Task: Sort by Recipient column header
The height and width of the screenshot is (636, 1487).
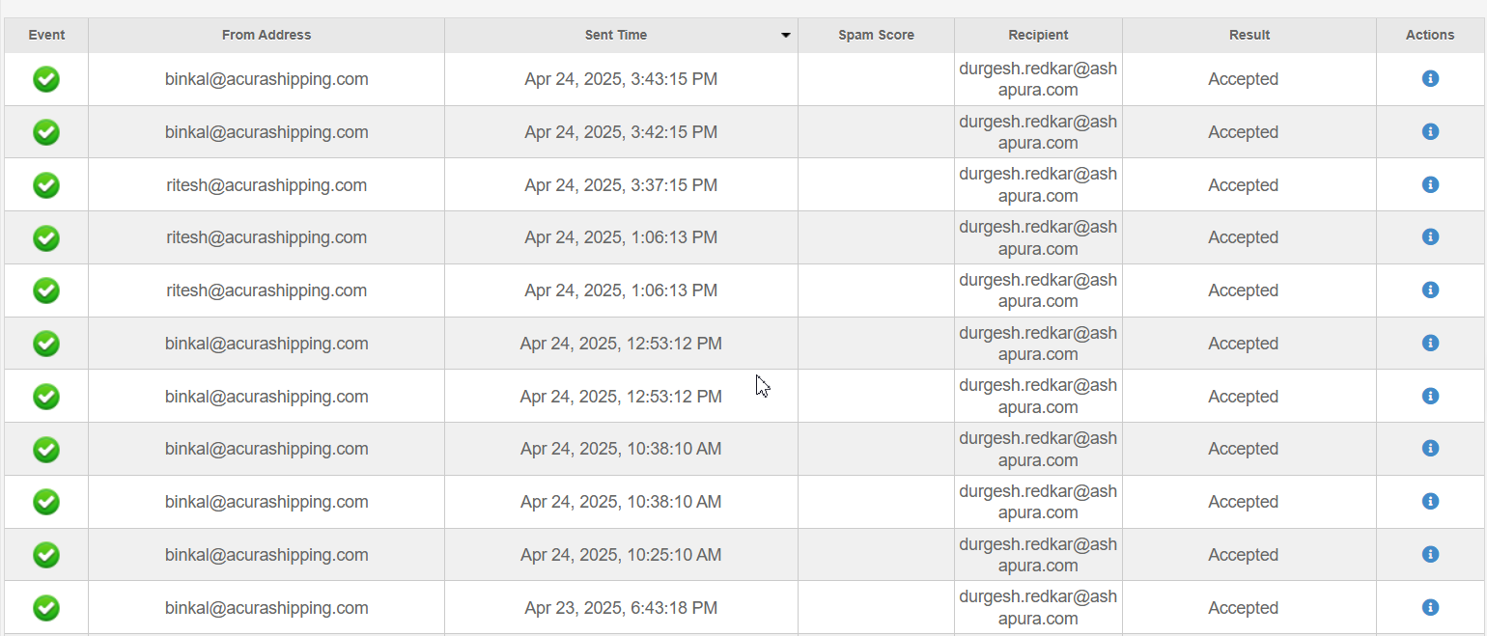Action: tap(1038, 35)
